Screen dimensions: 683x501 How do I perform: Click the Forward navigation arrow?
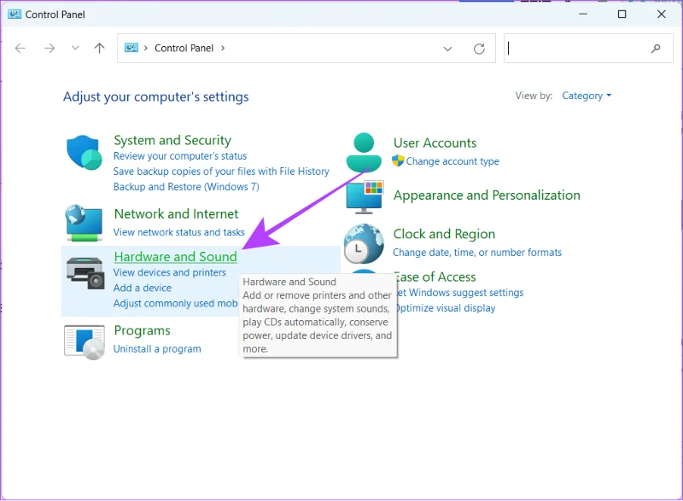tap(50, 48)
